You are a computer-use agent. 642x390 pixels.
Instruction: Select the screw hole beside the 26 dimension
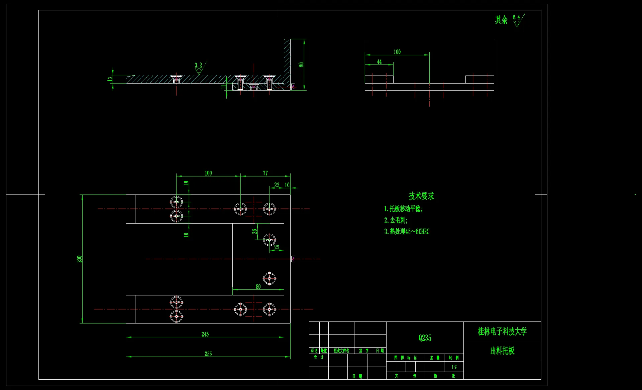[x=269, y=240]
